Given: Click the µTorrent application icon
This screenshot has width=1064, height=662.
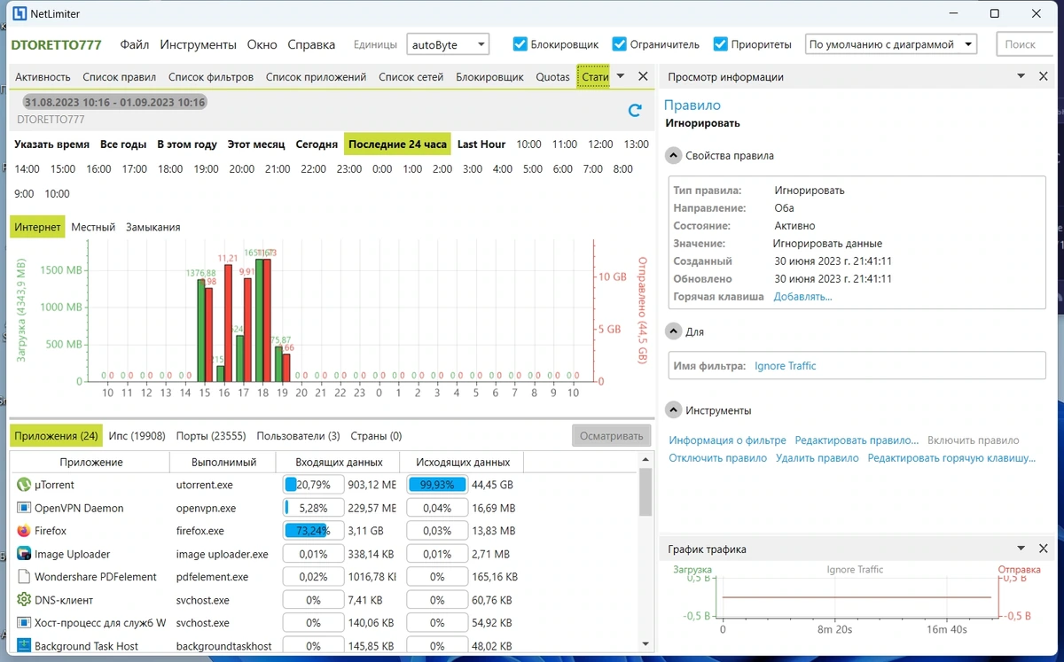Looking at the screenshot, I should 24,485.
